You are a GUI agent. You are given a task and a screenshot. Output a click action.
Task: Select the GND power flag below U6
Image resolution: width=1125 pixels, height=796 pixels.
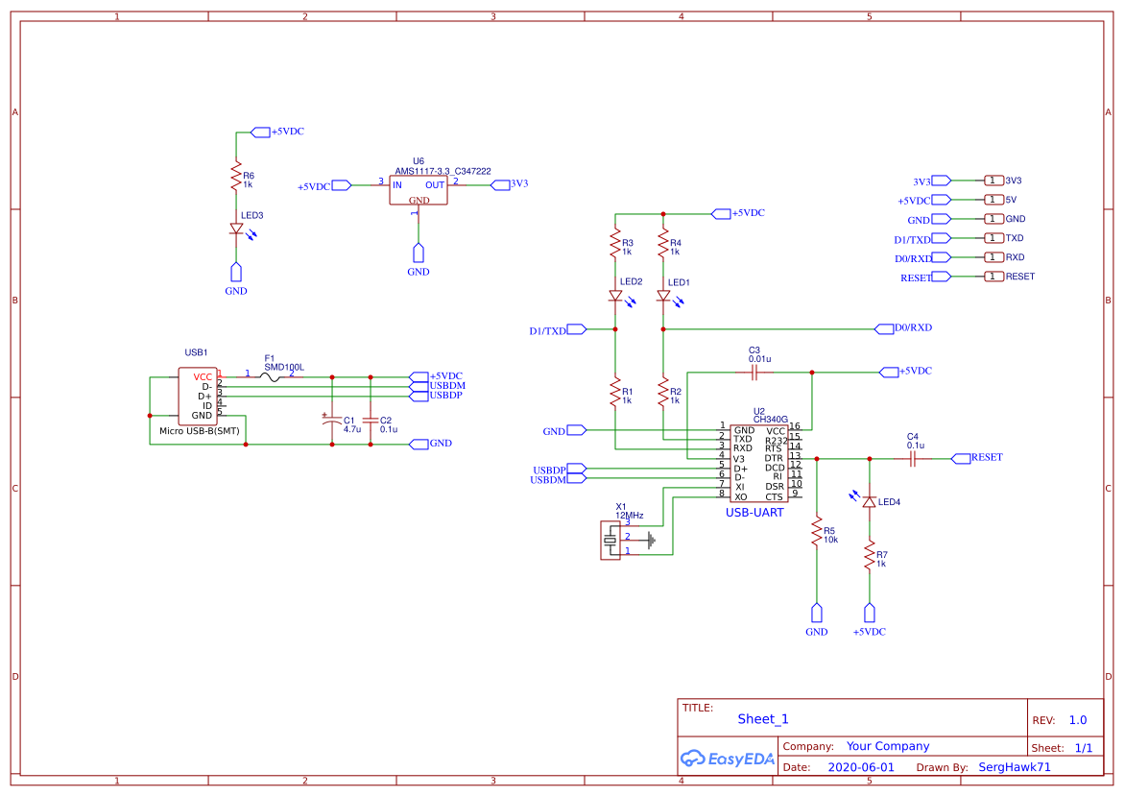click(x=419, y=254)
